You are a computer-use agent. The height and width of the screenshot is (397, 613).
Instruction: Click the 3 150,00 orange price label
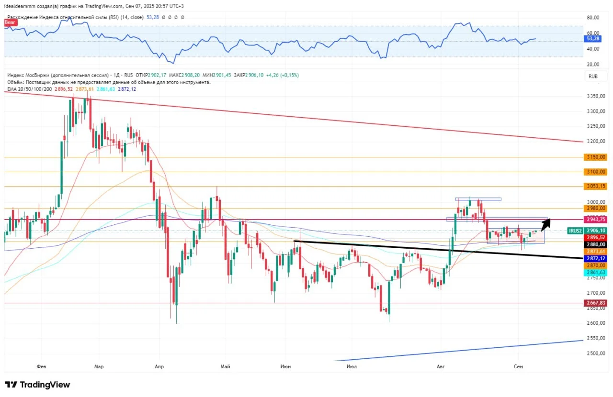[x=595, y=157]
